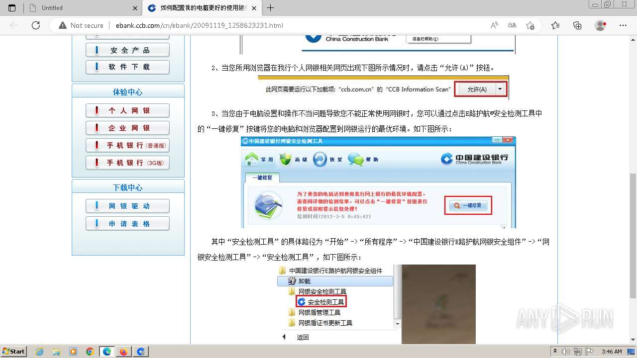This screenshot has width=637, height=358.
Task: Open the tab actions menu icon
Action: click(x=12, y=8)
